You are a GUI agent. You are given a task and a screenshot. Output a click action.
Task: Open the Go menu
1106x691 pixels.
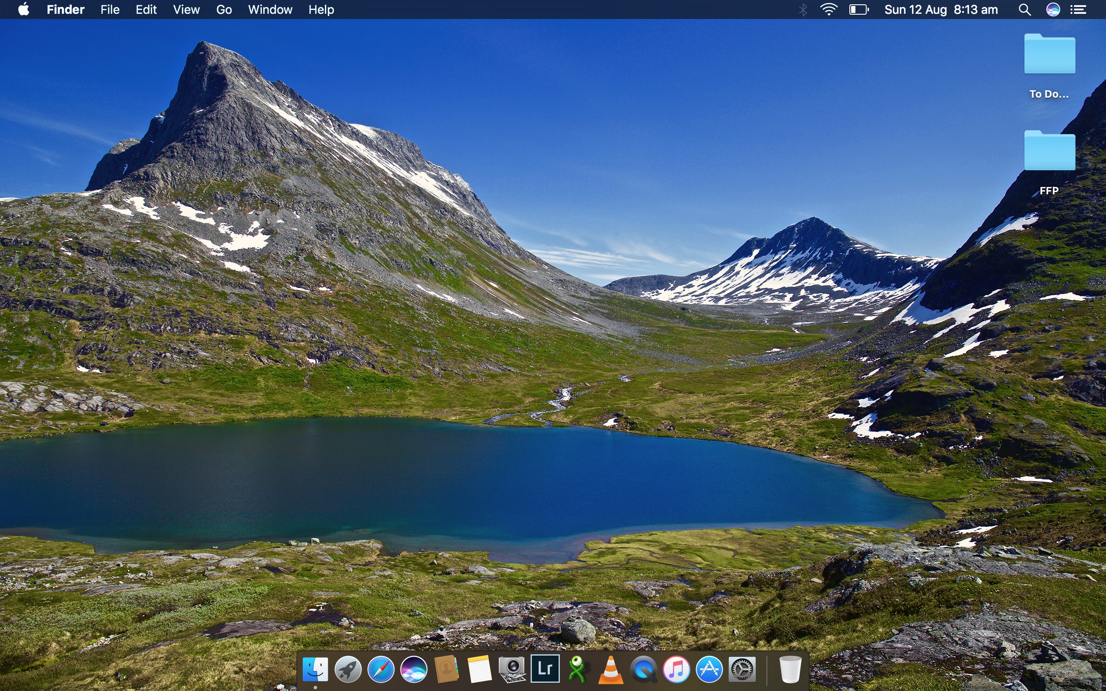point(224,10)
